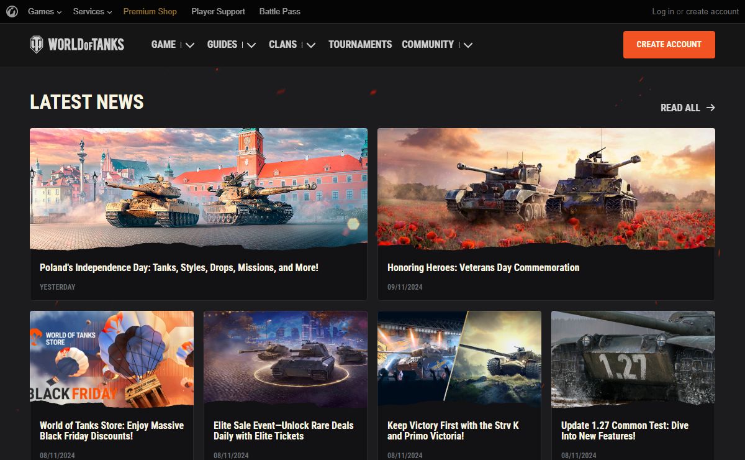This screenshot has height=460, width=745.
Task: Click headline Elite Sale Event—Unlock Rare Deals
Action: click(x=284, y=431)
